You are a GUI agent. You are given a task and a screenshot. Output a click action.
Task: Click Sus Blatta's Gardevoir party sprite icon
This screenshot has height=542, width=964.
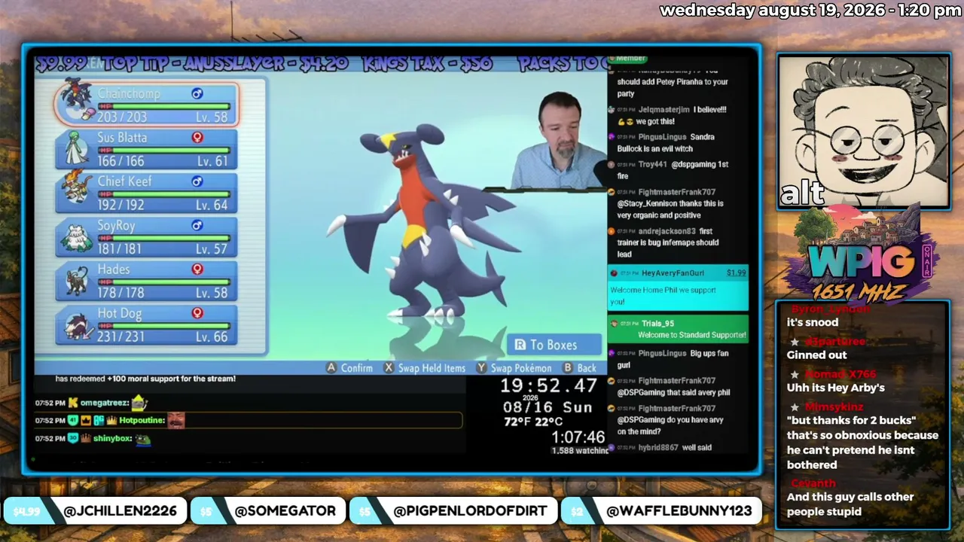77,148
